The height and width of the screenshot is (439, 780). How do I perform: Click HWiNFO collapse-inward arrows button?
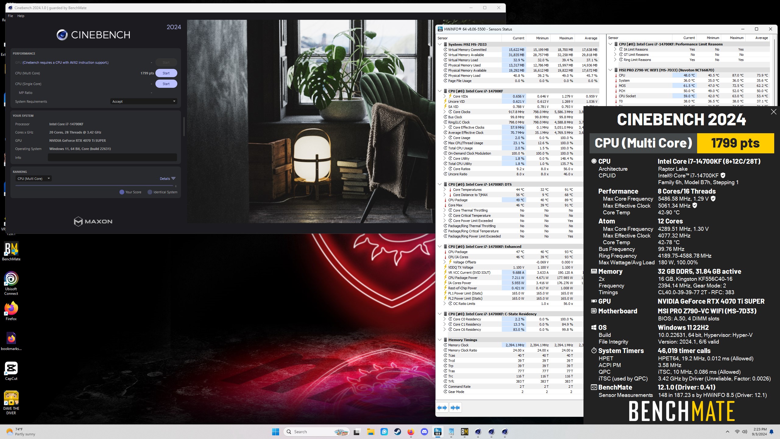455,408
